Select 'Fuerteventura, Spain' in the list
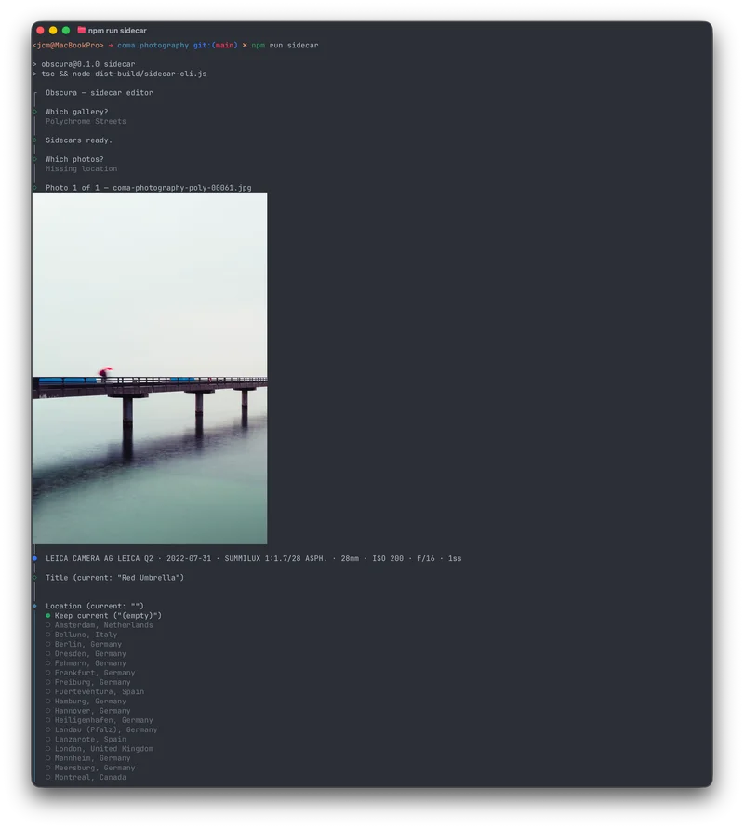The height and width of the screenshot is (829, 744). [x=99, y=691]
